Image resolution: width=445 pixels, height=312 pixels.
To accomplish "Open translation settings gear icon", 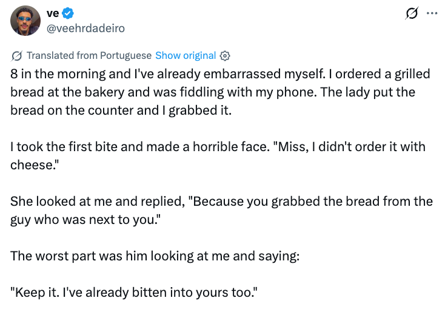I will point(225,56).
